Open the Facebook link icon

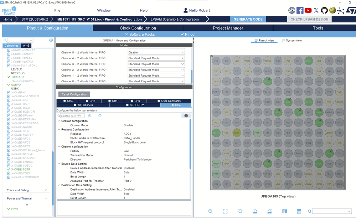tap(300, 10)
